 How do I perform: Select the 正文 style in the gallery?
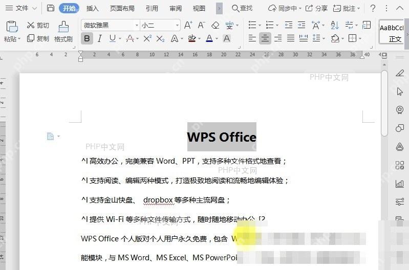click(391, 32)
